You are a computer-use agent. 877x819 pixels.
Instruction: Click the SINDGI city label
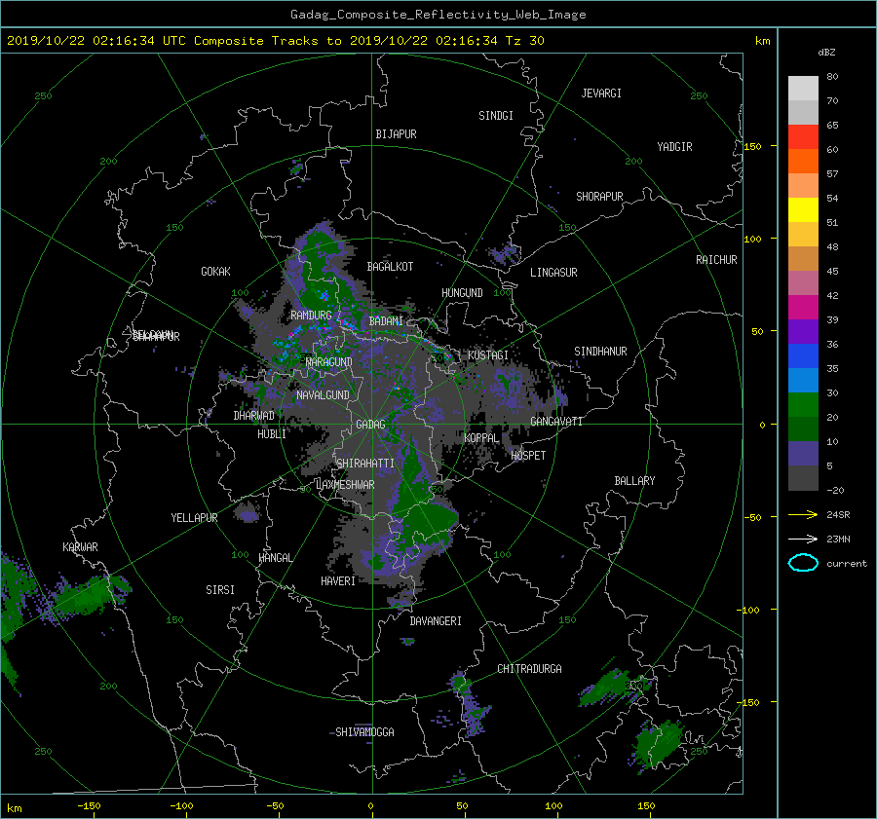point(496,116)
